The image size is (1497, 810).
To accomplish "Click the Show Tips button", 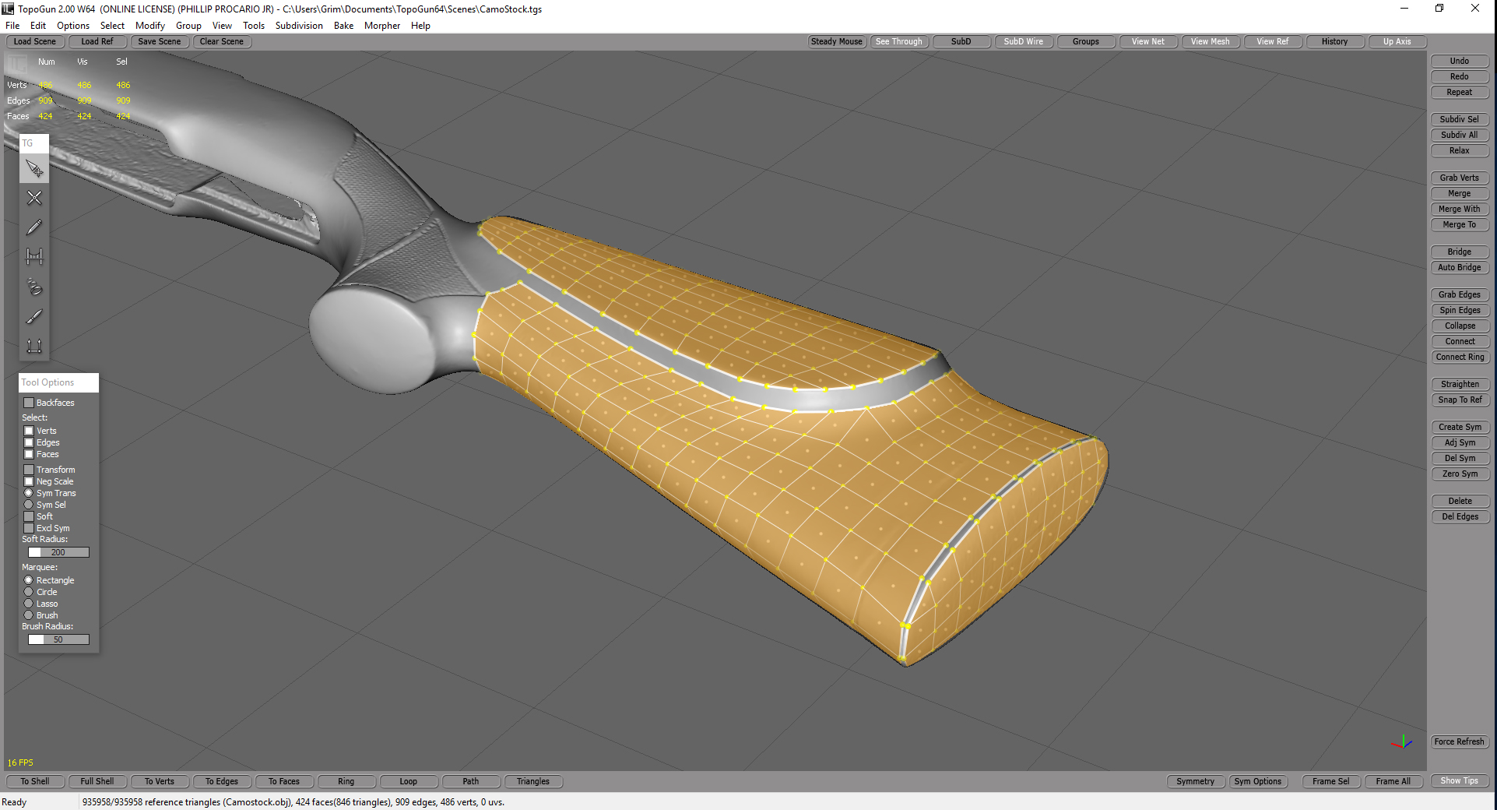I will [1460, 780].
